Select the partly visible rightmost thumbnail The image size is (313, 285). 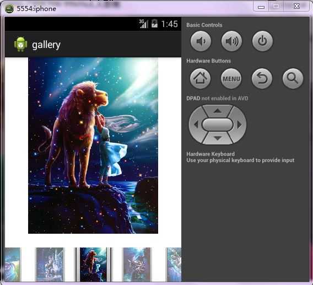pyautogui.click(x=174, y=265)
